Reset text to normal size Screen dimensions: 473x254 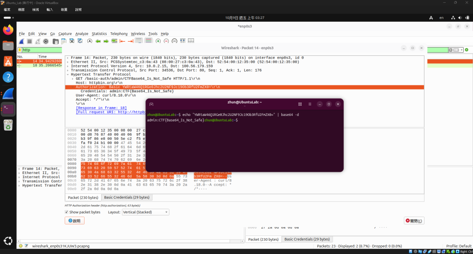pyautogui.click(x=174, y=41)
